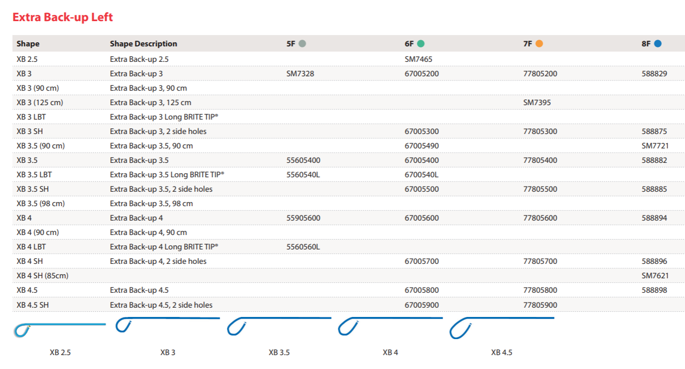Click the 6F column header label
The width and height of the screenshot is (685, 369).
pyautogui.click(x=410, y=44)
